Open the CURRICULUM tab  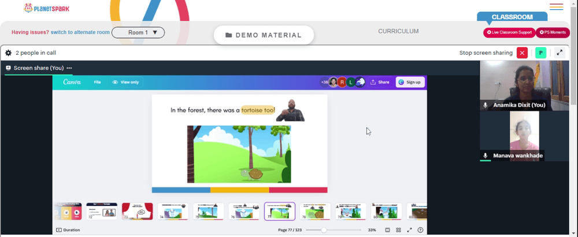tap(398, 31)
